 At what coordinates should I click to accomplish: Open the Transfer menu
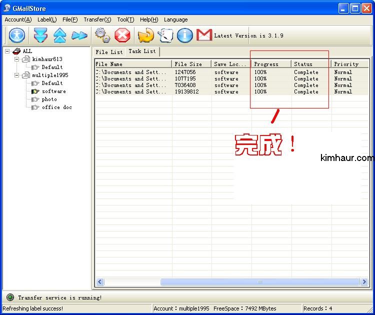pyautogui.click(x=97, y=19)
